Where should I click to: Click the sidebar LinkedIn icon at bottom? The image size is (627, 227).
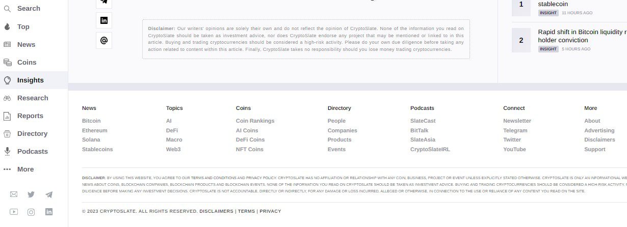(x=49, y=212)
